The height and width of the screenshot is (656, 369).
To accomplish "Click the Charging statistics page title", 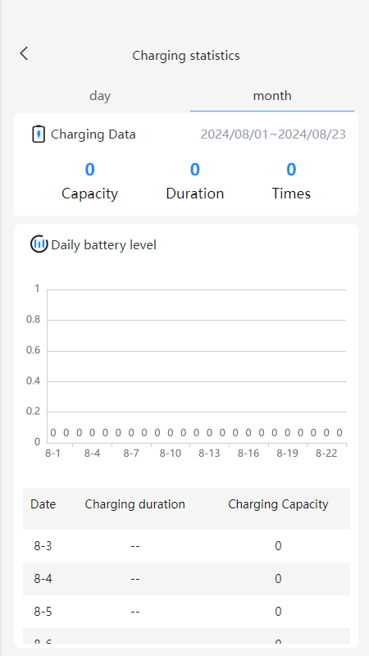I will point(186,56).
